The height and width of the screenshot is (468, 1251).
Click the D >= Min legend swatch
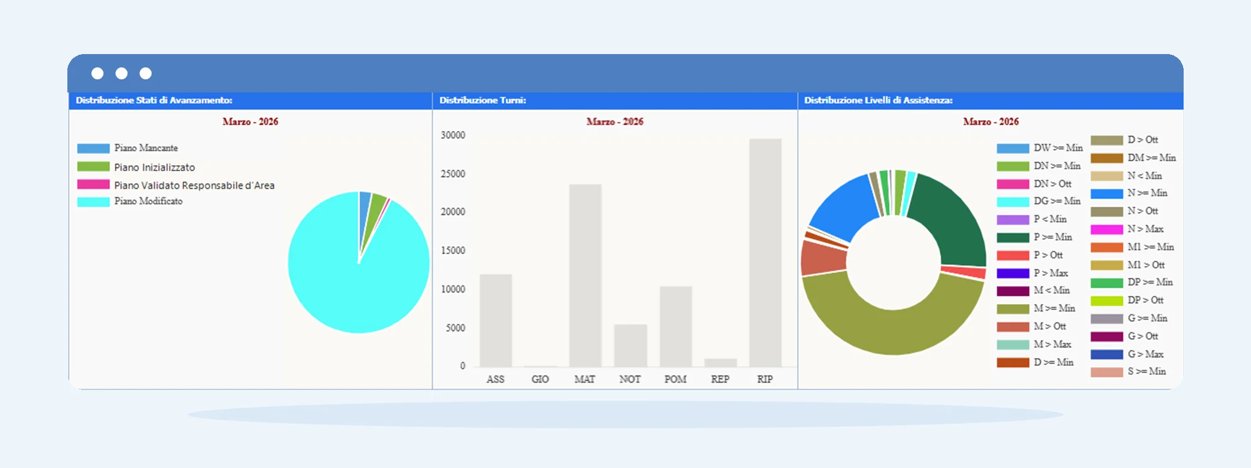1013,362
